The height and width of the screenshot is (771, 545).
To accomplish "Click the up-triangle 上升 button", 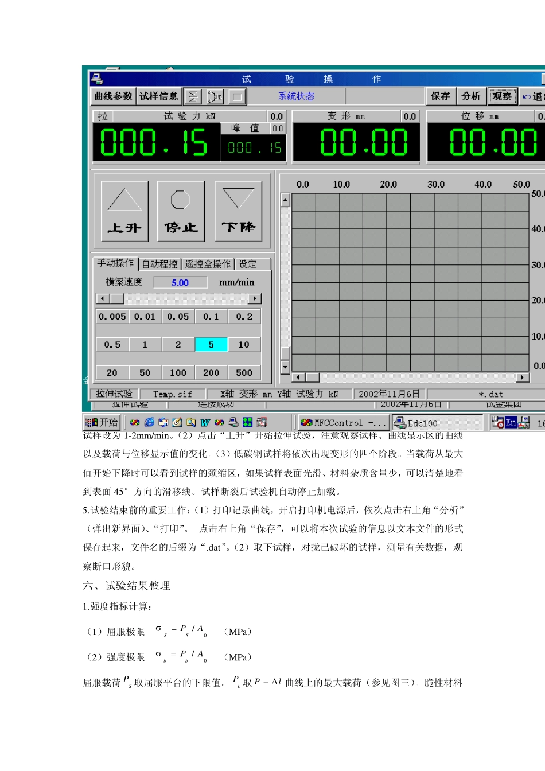I will (124, 211).
